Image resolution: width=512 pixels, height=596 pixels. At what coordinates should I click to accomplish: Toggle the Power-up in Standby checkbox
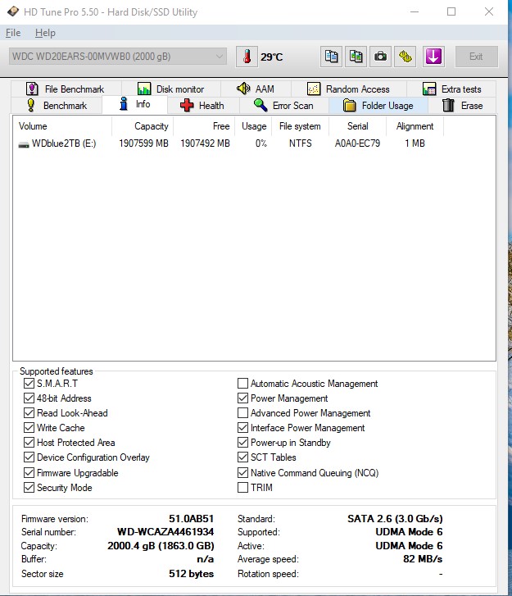[x=242, y=443]
